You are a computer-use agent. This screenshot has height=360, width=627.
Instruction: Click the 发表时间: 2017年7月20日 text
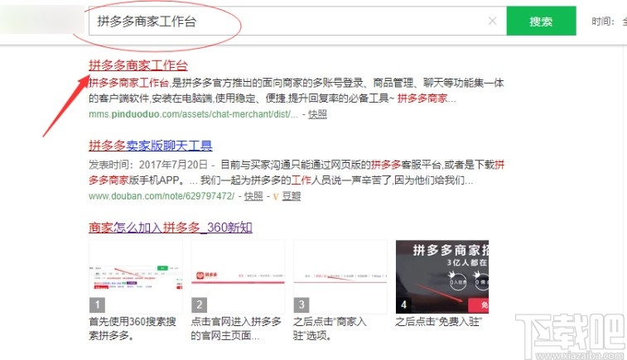coord(148,165)
